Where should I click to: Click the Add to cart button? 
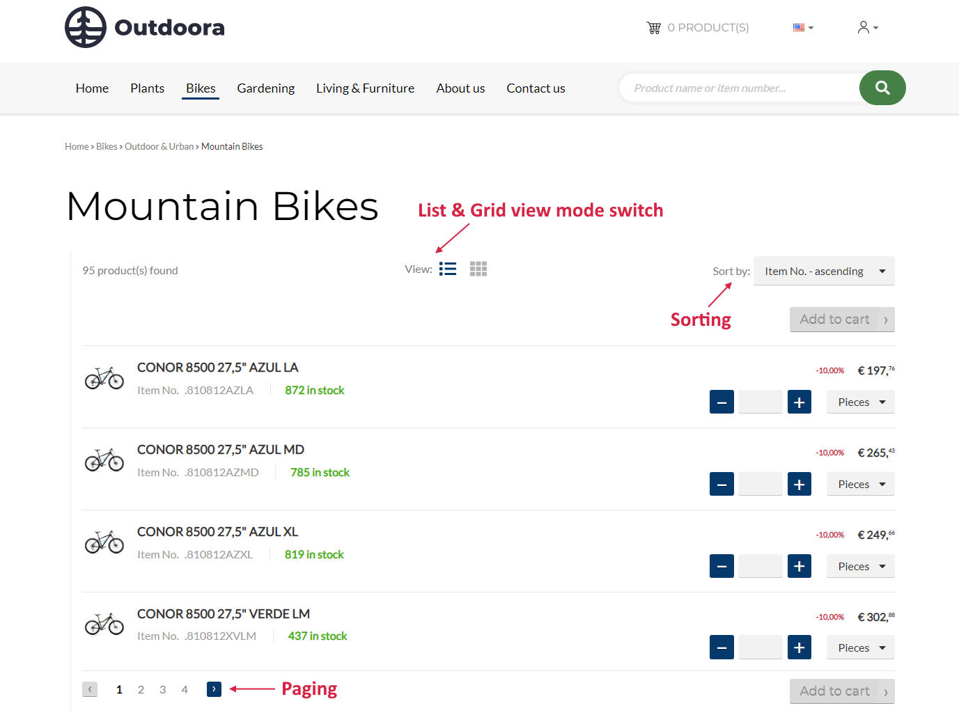pos(842,319)
